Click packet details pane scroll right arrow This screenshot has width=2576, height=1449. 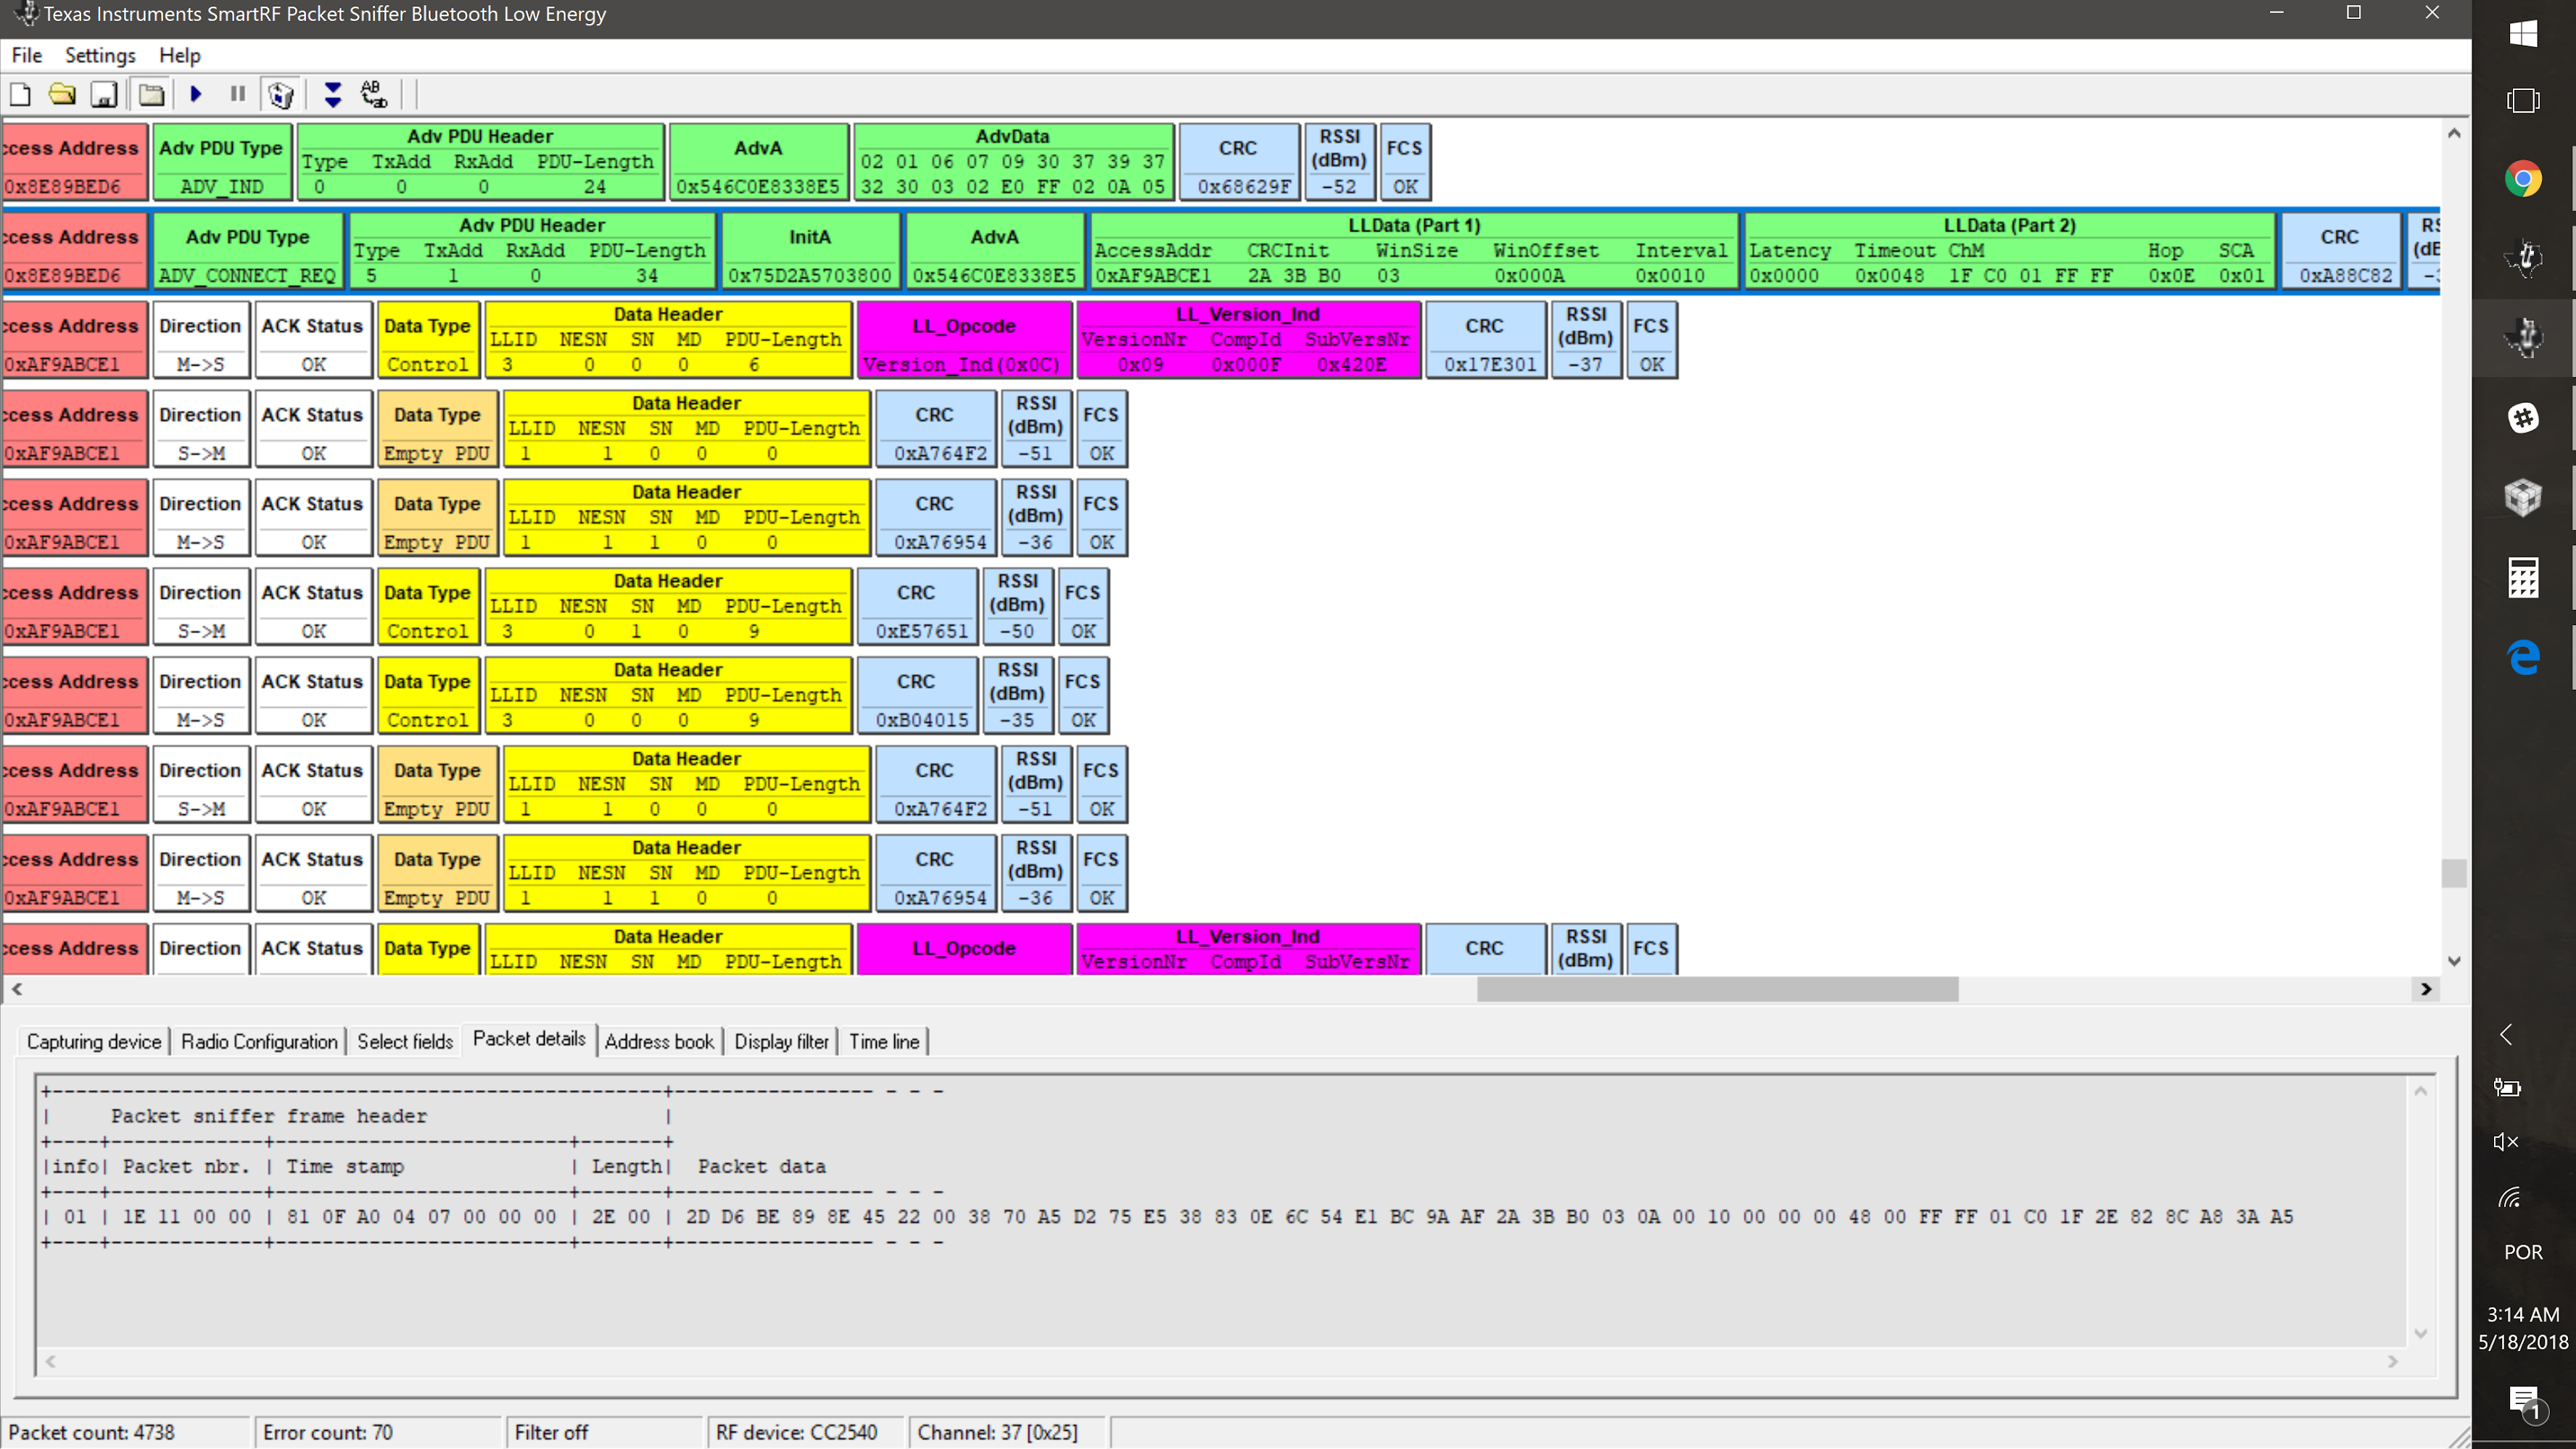(2393, 1361)
